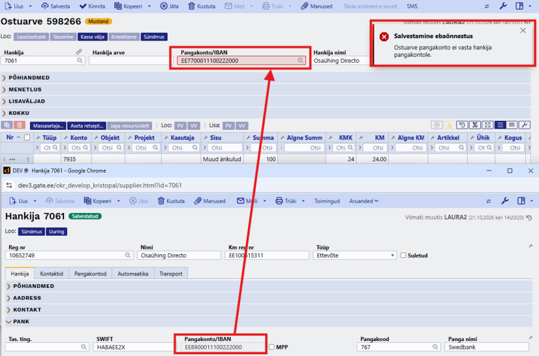Screen dimensions: 539x356
Task: Click the Kassa välja button
Action: tap(92, 36)
